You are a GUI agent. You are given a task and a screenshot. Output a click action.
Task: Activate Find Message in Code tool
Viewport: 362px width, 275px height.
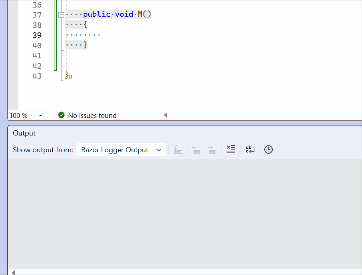[x=178, y=149]
